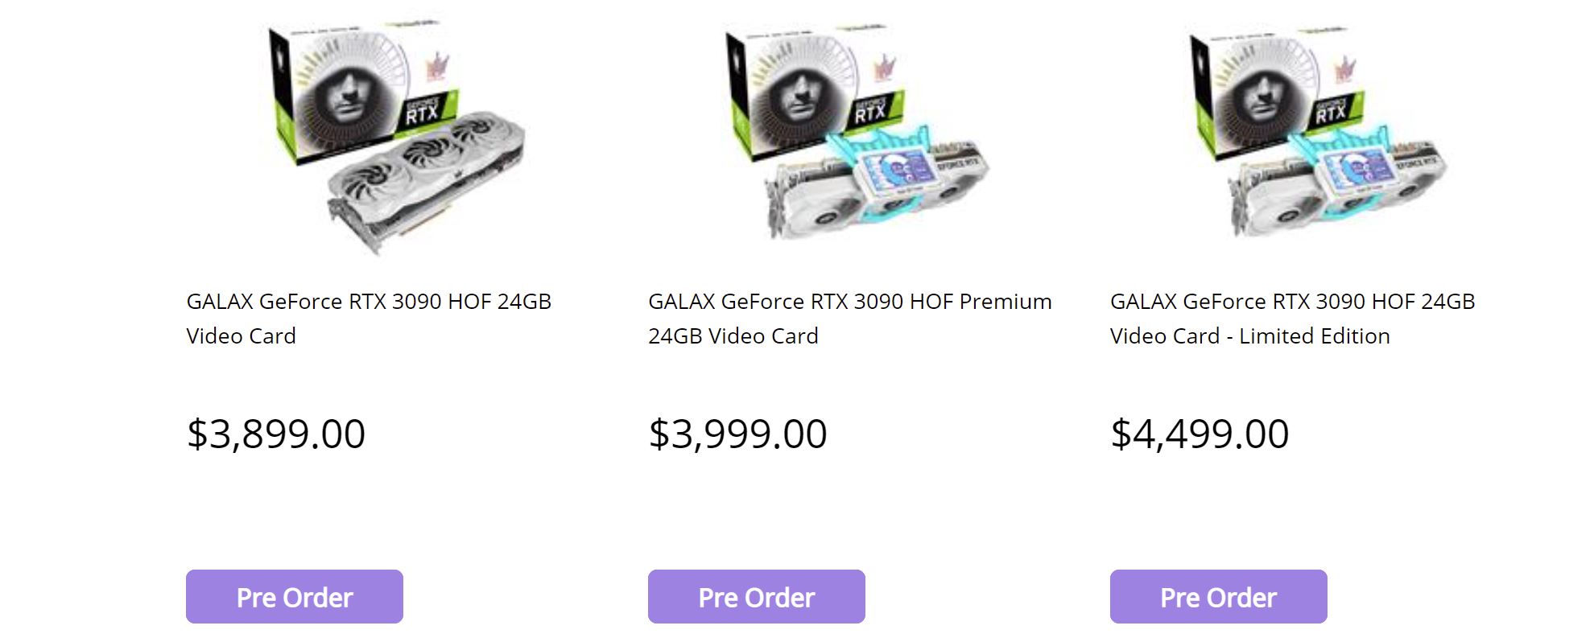Viewport: 1594px width, 642px height.
Task: Click the RTX badge on the Limited Edition box
Action: (x=1334, y=110)
